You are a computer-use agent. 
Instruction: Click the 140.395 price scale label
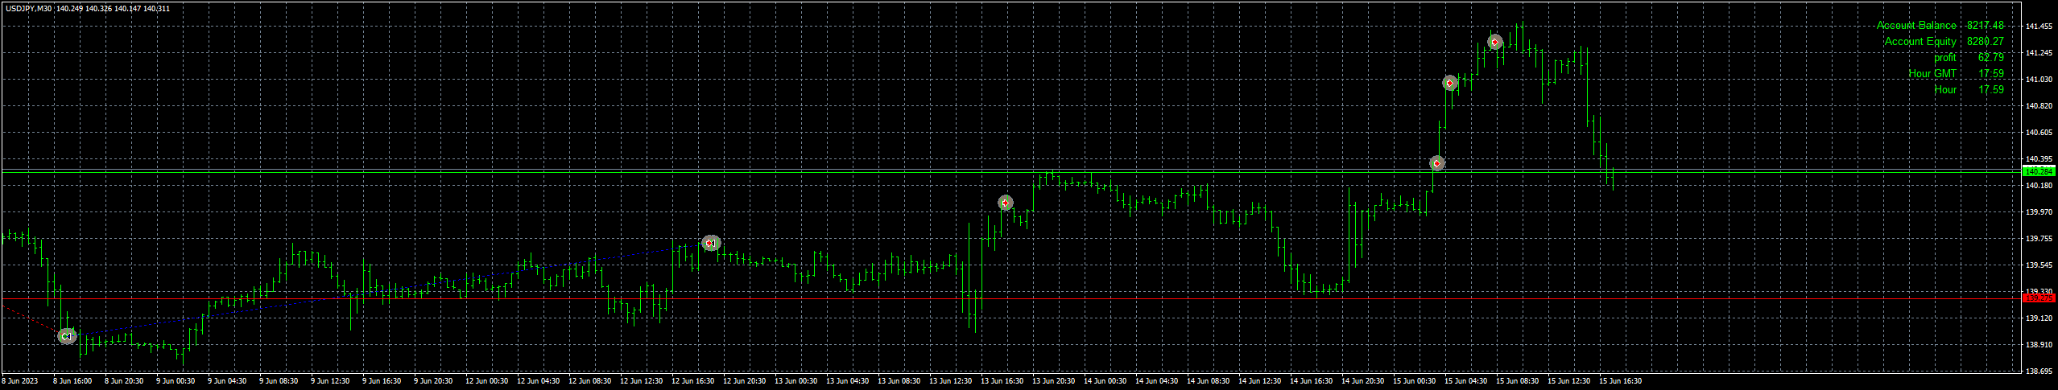2038,159
